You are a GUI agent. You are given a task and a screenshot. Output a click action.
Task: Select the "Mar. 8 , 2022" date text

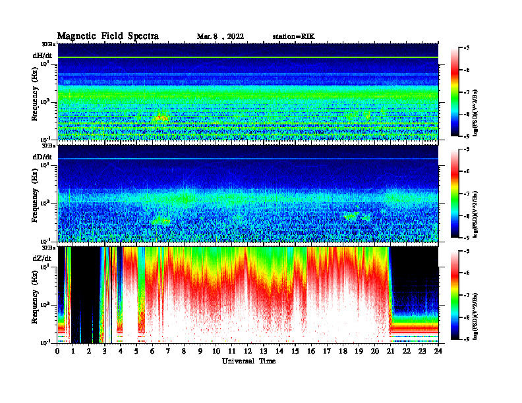click(x=220, y=37)
